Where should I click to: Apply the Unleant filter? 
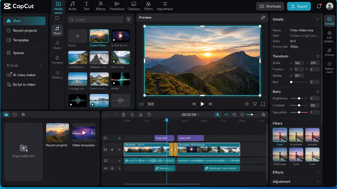[312, 135]
